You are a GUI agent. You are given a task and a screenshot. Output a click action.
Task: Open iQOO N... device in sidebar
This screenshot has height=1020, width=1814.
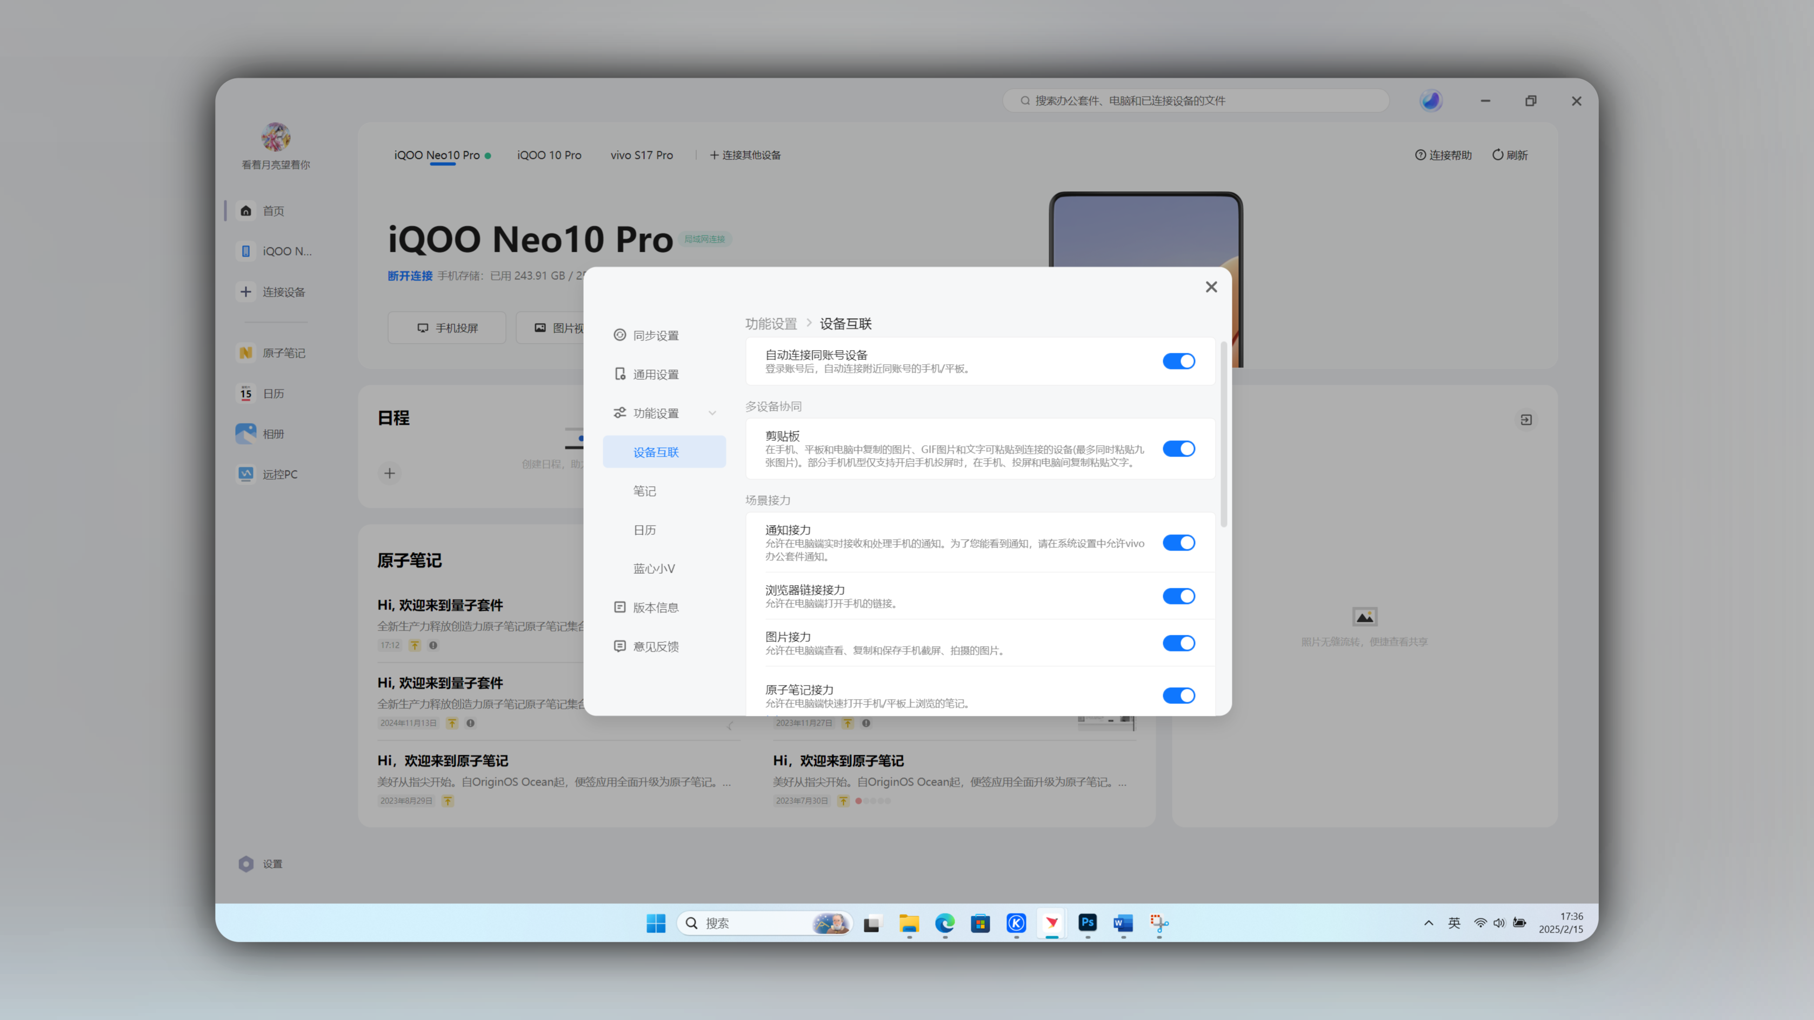coord(275,251)
